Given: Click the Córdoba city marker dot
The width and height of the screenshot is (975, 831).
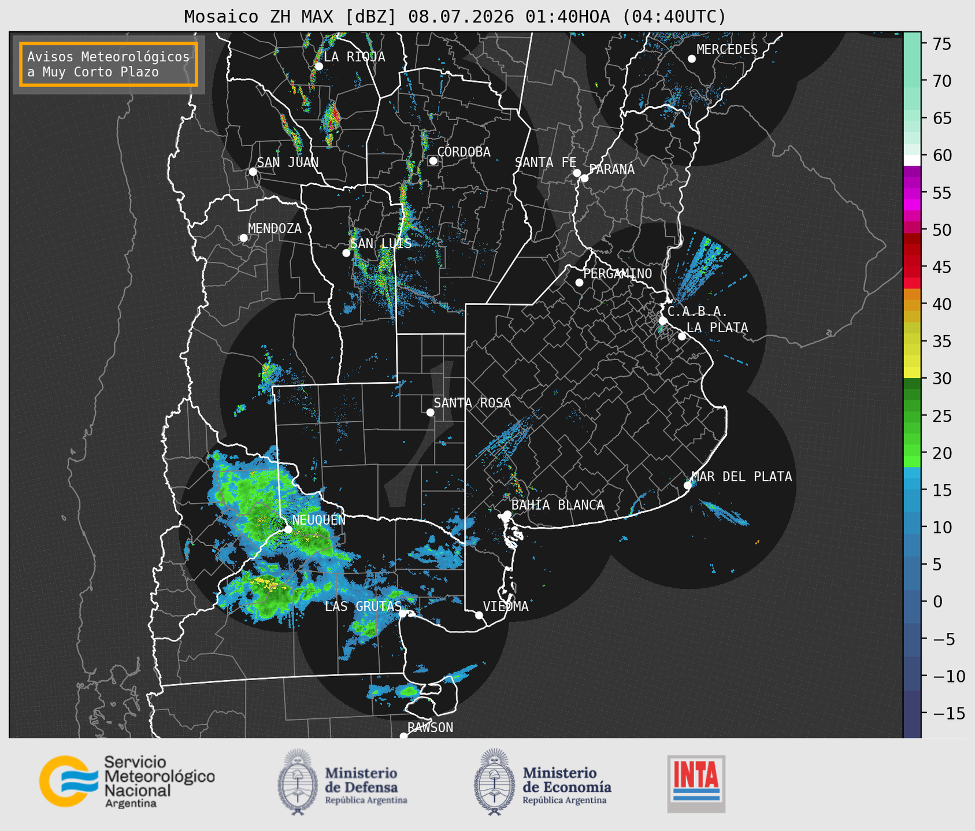Looking at the screenshot, I should coord(433,161).
